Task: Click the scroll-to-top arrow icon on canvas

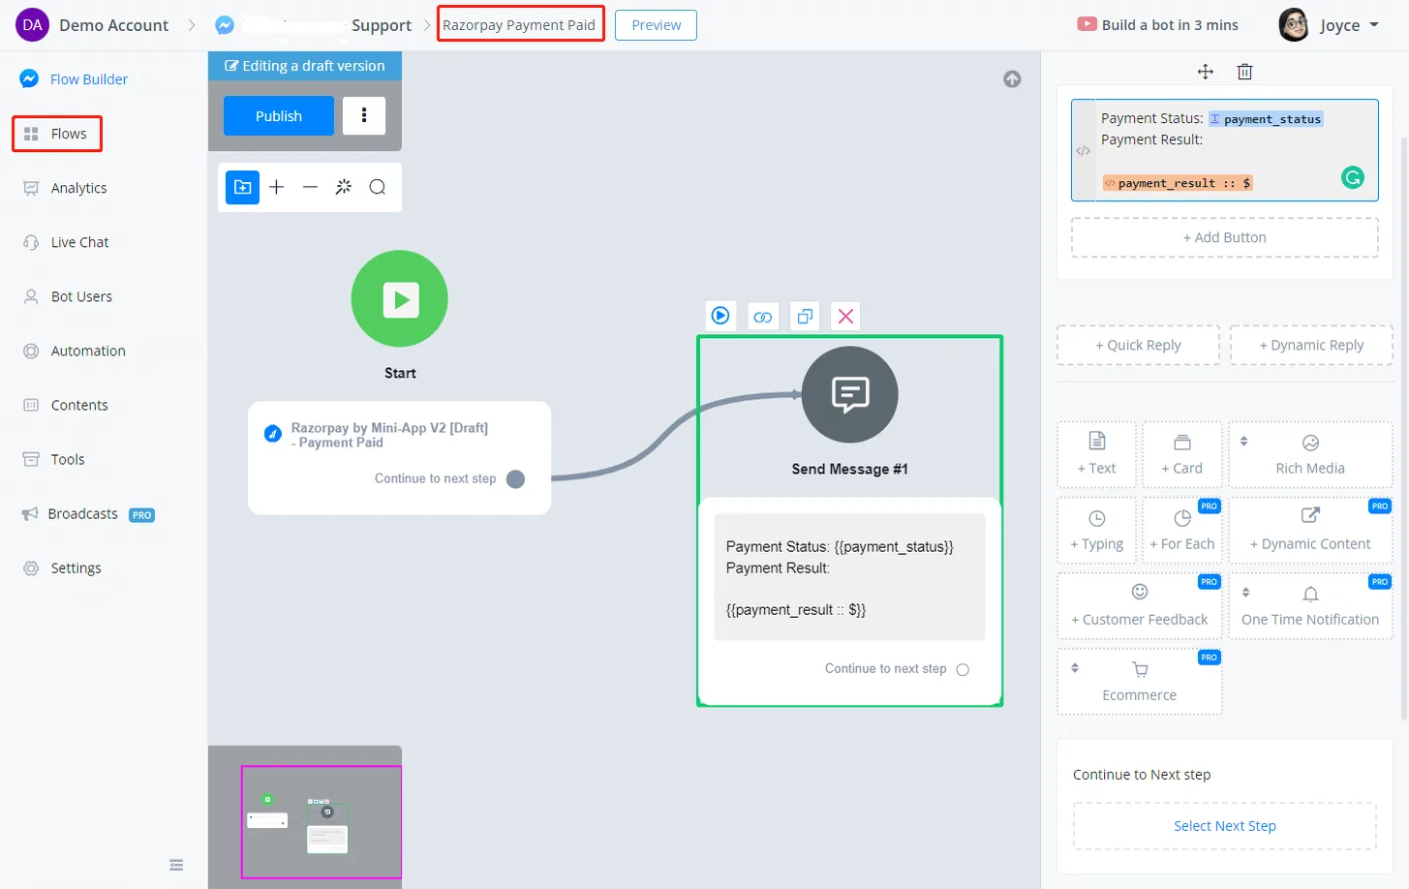Action: (1012, 79)
